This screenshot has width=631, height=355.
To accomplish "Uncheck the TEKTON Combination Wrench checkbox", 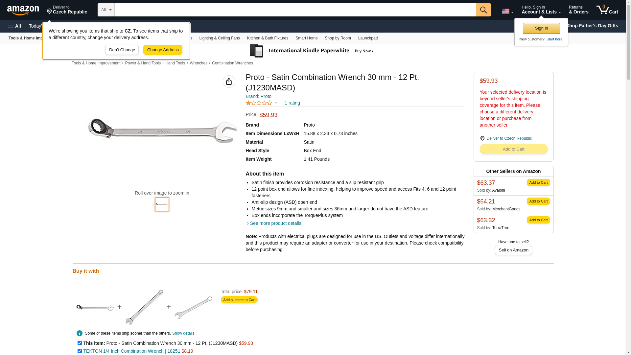I will 80,351.
